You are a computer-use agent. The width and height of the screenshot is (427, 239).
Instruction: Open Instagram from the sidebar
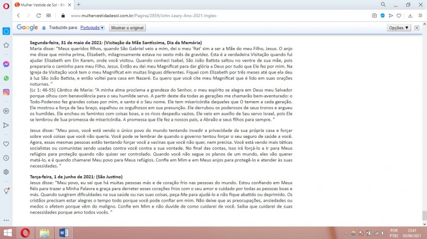[6, 92]
